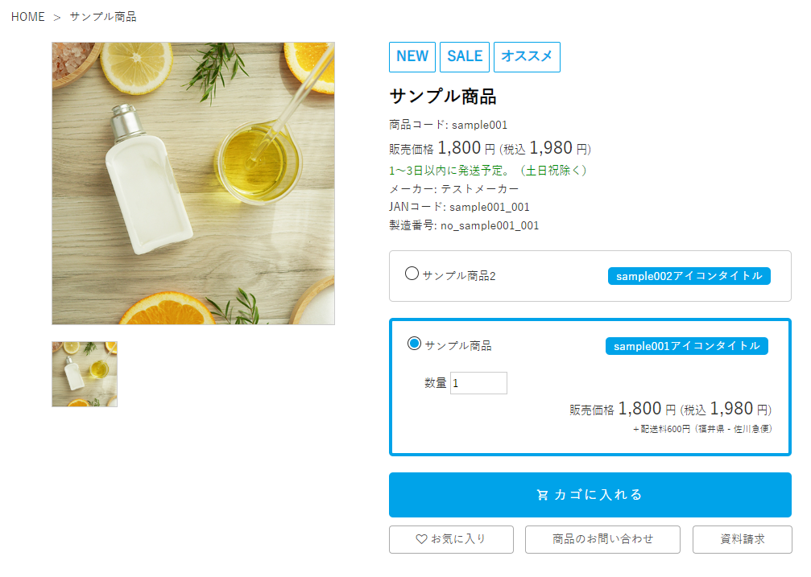
Task: Click the 資料請求 button
Action: pos(742,539)
